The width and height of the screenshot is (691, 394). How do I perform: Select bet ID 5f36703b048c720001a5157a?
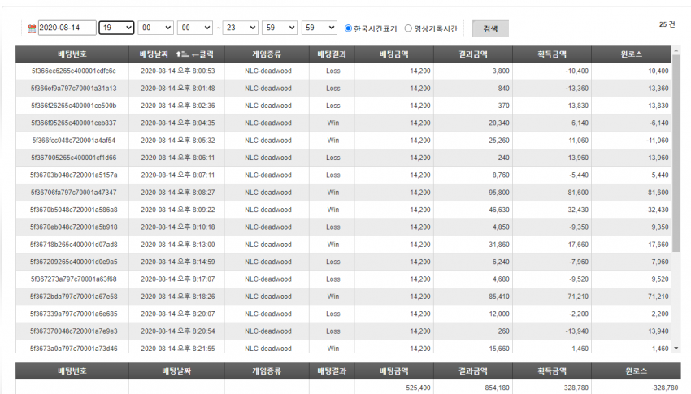point(74,175)
